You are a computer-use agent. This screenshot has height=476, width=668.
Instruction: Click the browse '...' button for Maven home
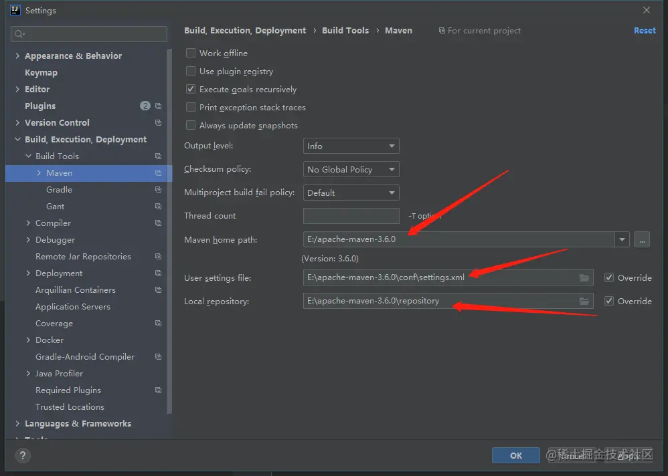(642, 239)
